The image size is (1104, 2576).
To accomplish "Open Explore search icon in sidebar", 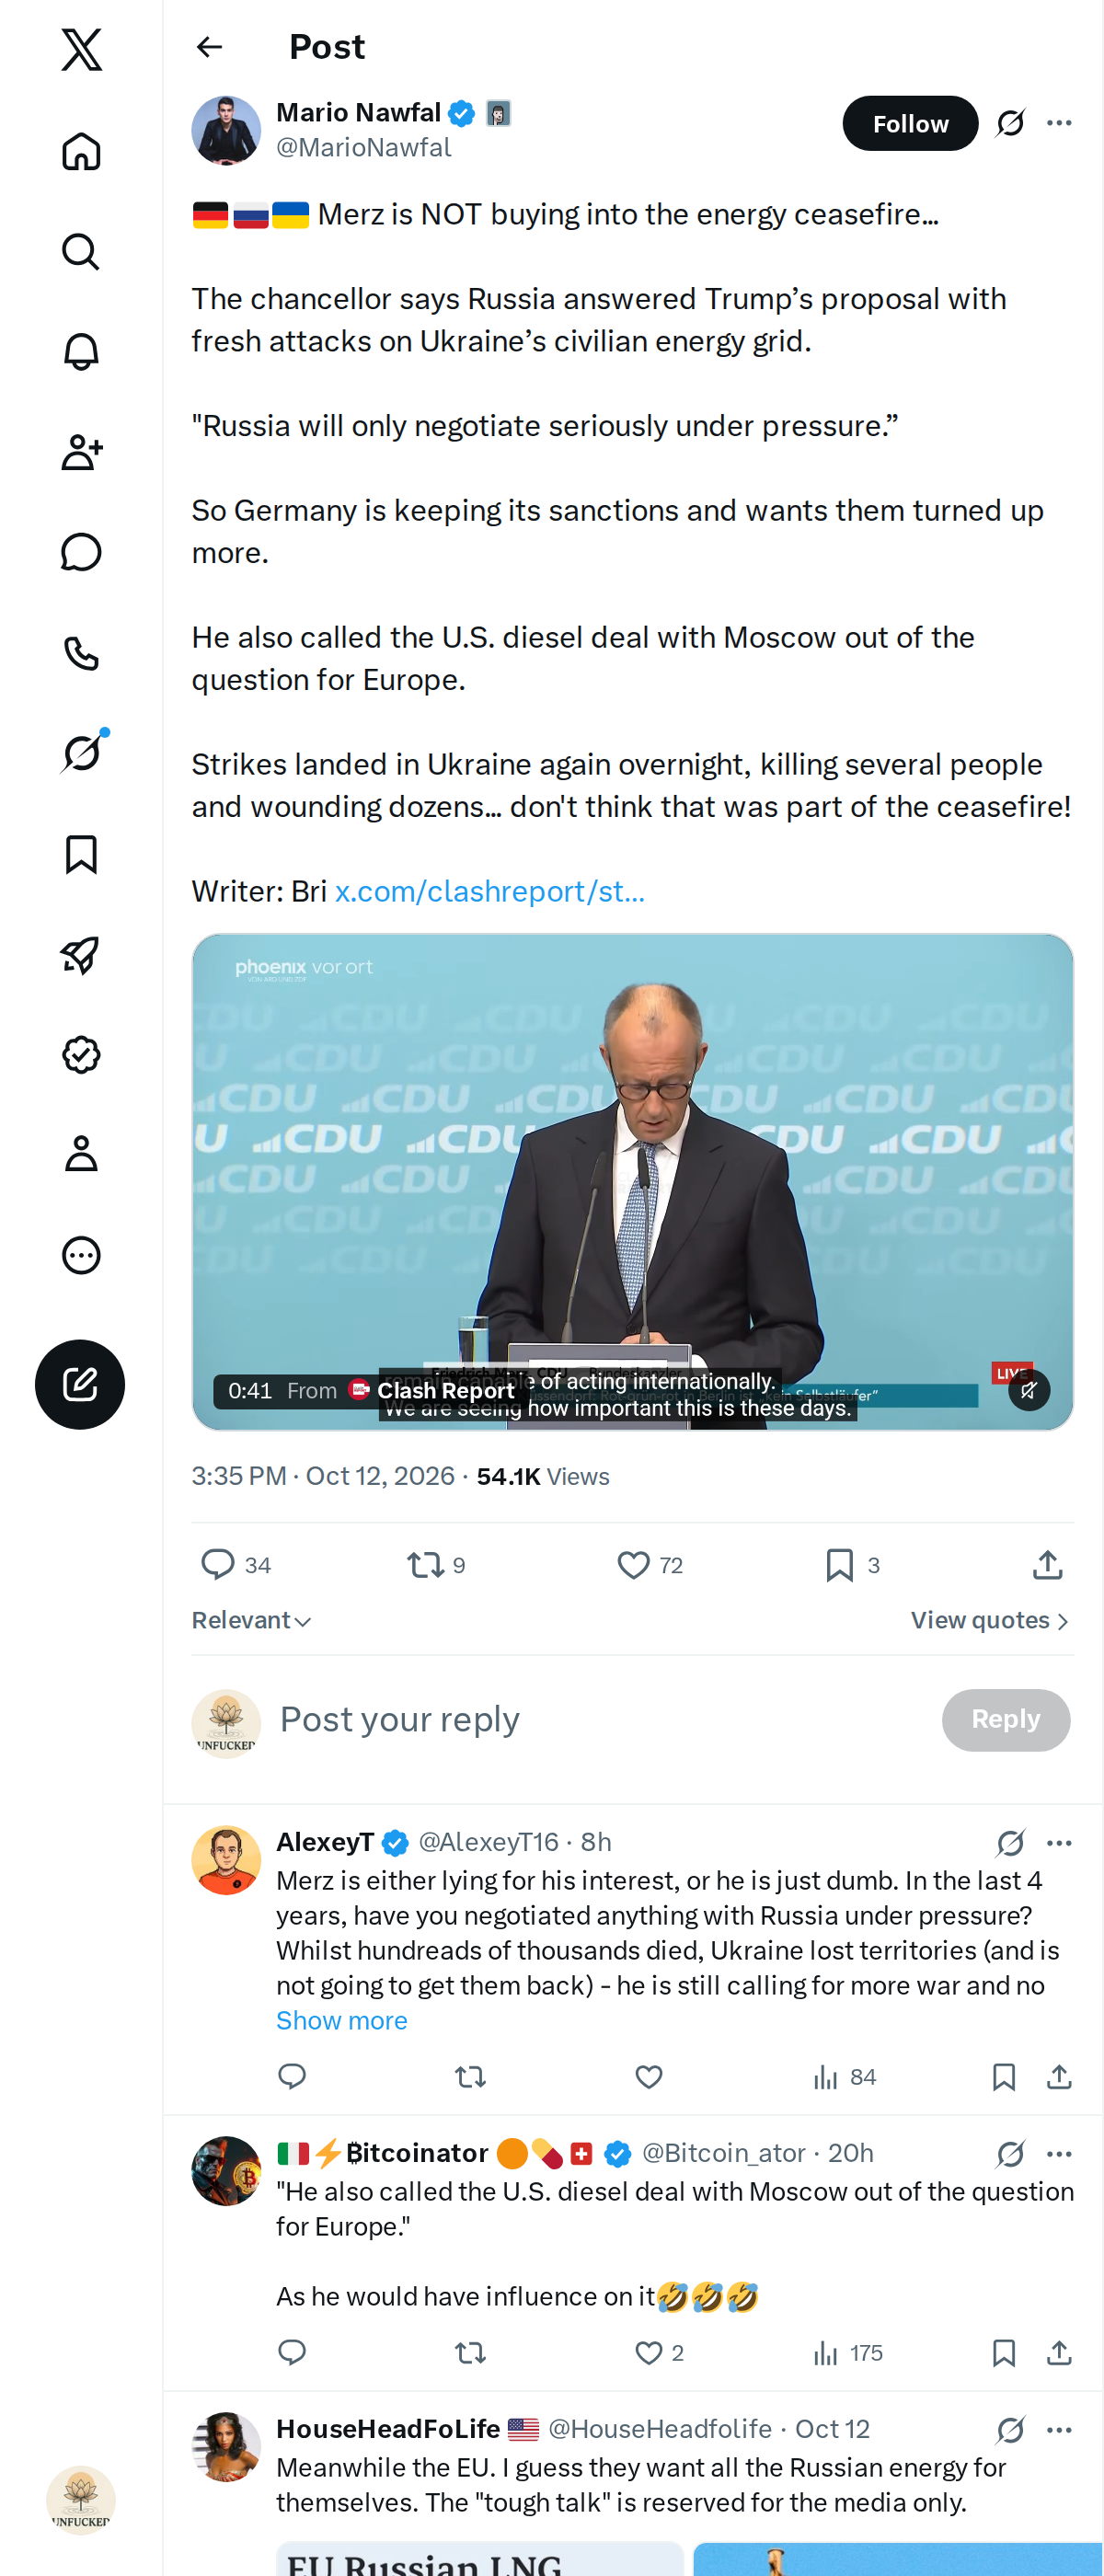I will 81,252.
